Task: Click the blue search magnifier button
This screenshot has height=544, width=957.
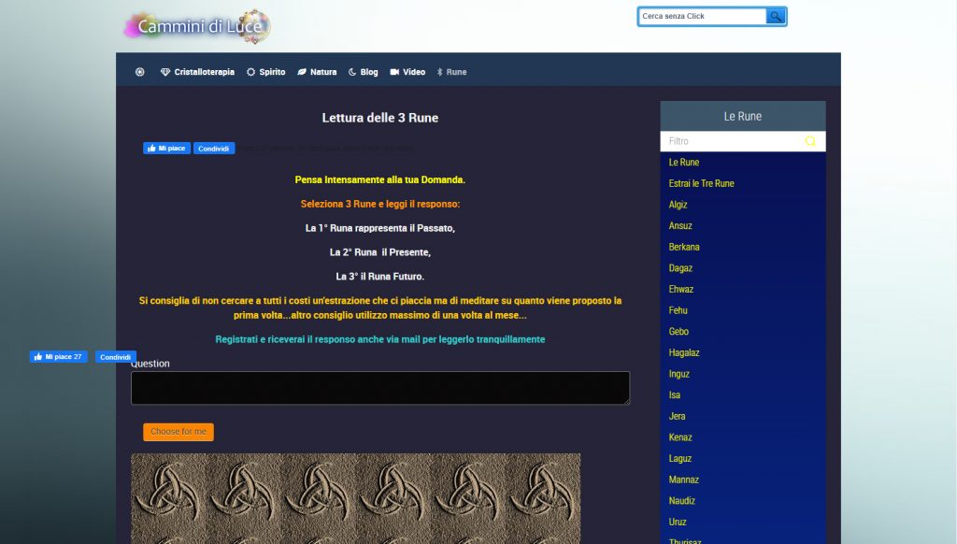Action: point(775,17)
